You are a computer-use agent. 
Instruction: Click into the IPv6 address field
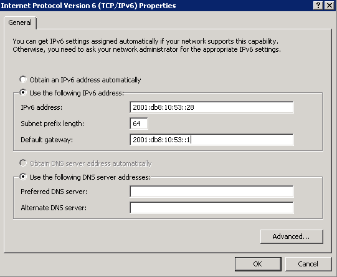pyautogui.click(x=212, y=107)
